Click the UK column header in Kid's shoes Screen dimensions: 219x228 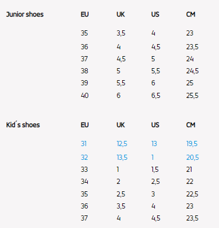[x=120, y=125]
